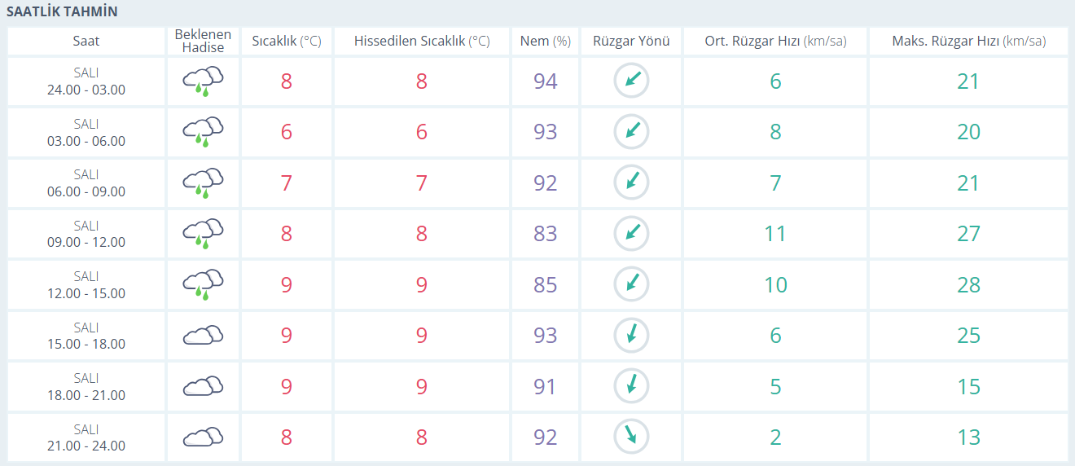Click the wind direction compass for 21.00 - 24.00
The height and width of the screenshot is (466, 1075).
click(x=631, y=437)
